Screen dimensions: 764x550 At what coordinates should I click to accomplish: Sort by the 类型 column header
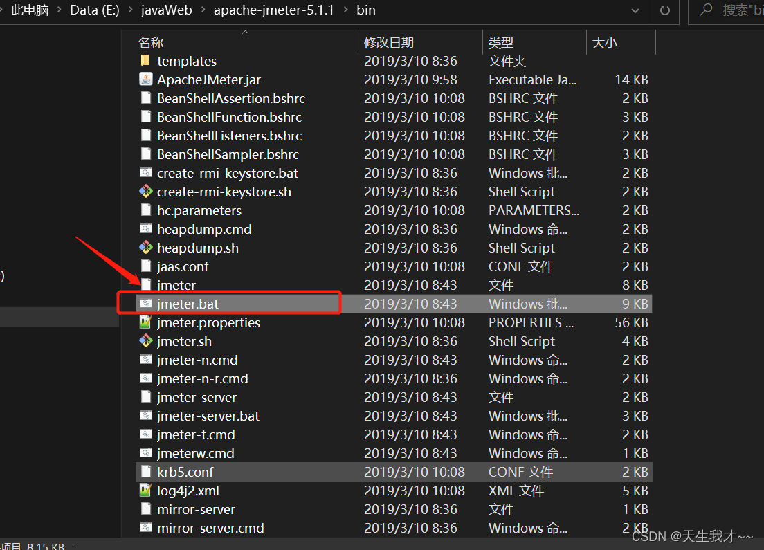click(501, 43)
